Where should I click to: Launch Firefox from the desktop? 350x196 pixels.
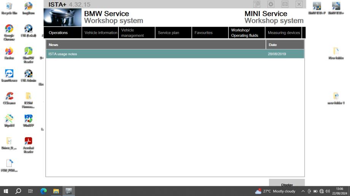tap(9, 53)
